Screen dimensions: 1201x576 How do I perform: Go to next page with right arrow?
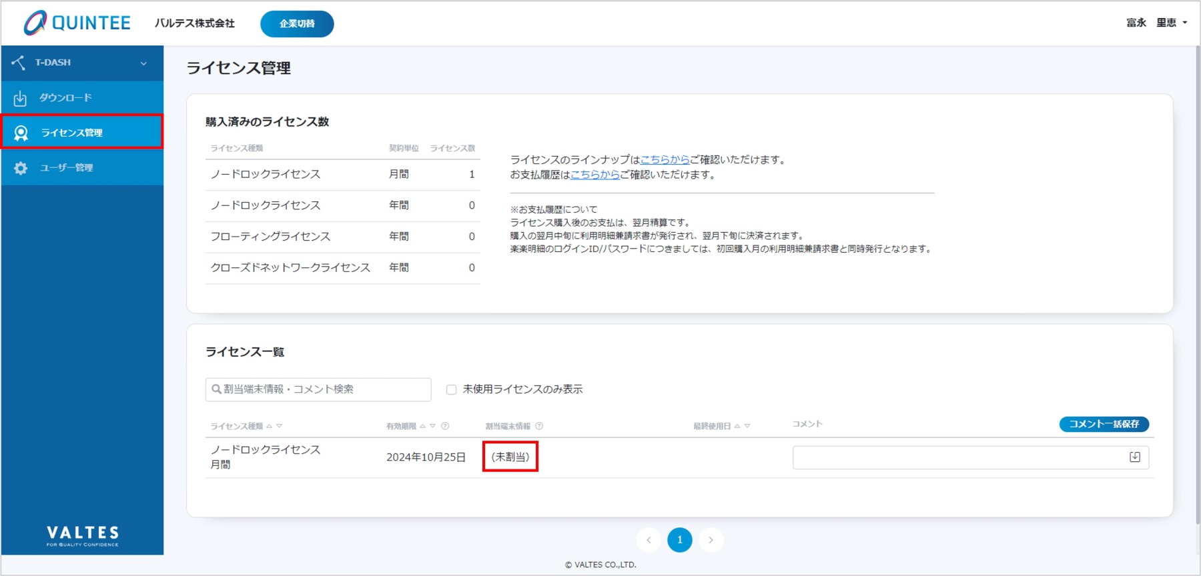click(x=711, y=540)
